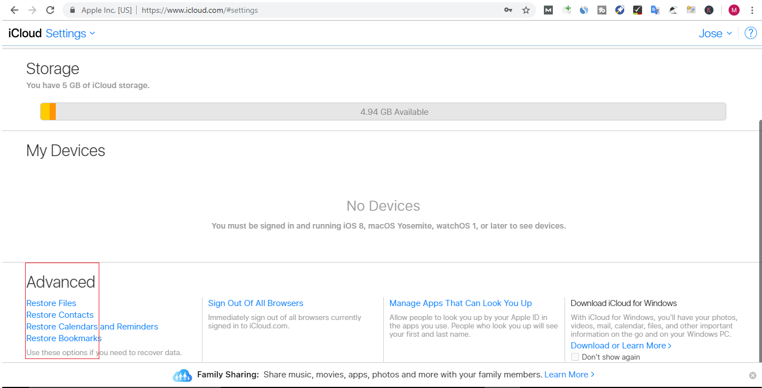Open the checkmark extension icon
Screen dimensions: 762x388
[x=638, y=10]
